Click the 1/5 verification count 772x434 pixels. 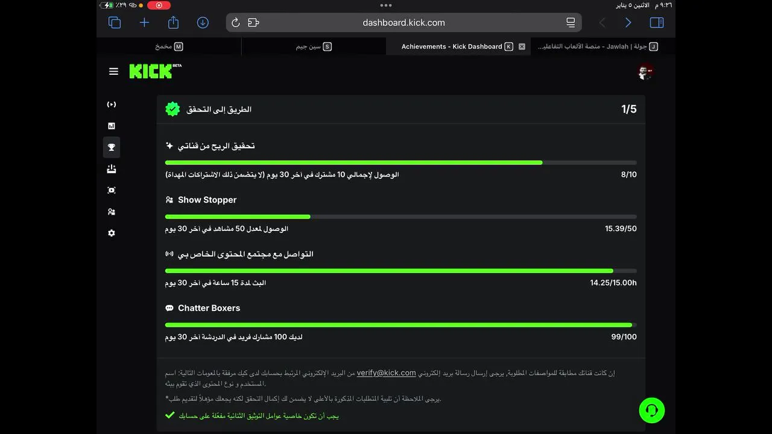tap(629, 109)
